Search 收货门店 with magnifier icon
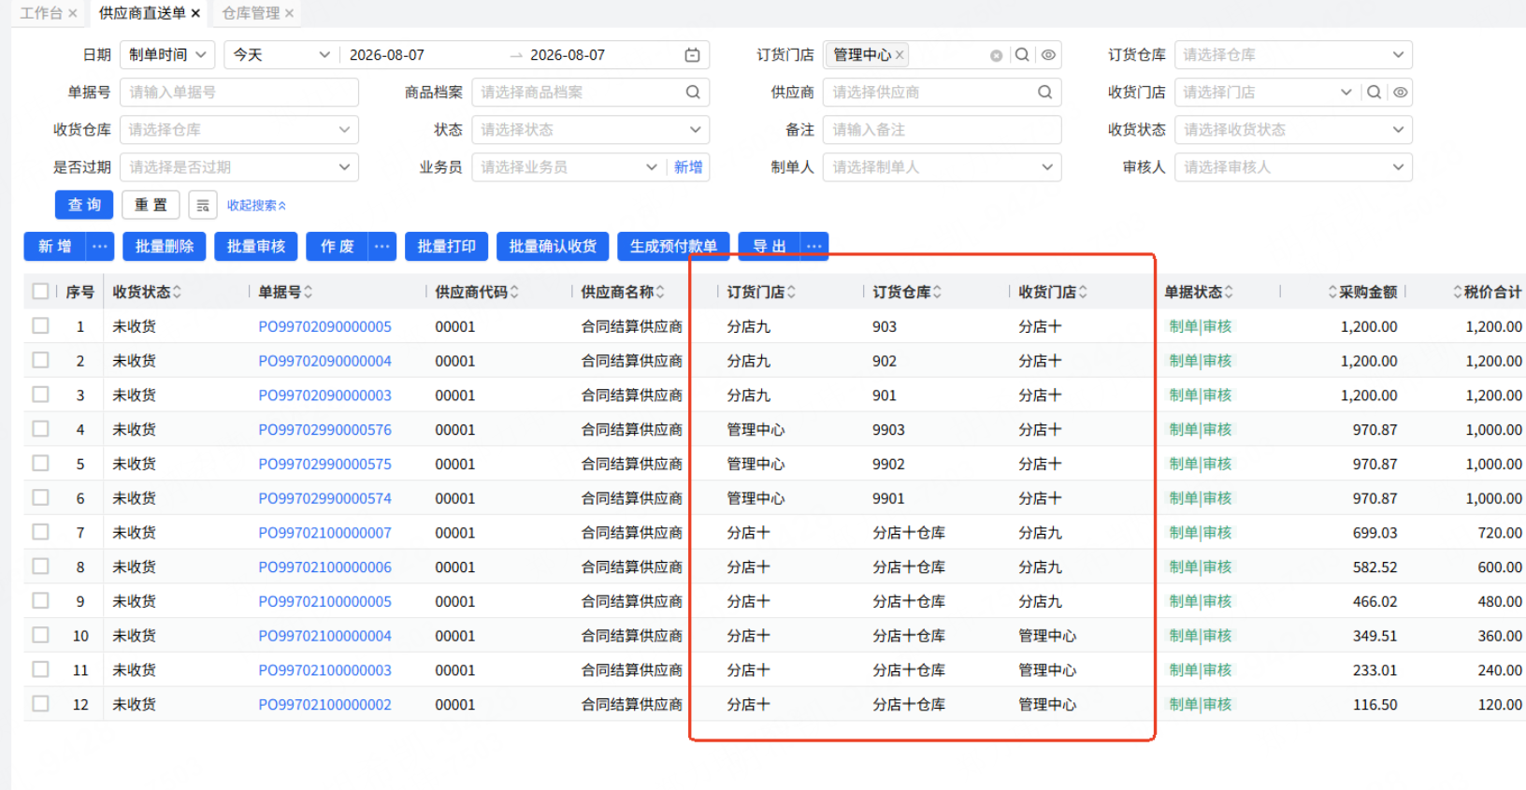 (1374, 92)
